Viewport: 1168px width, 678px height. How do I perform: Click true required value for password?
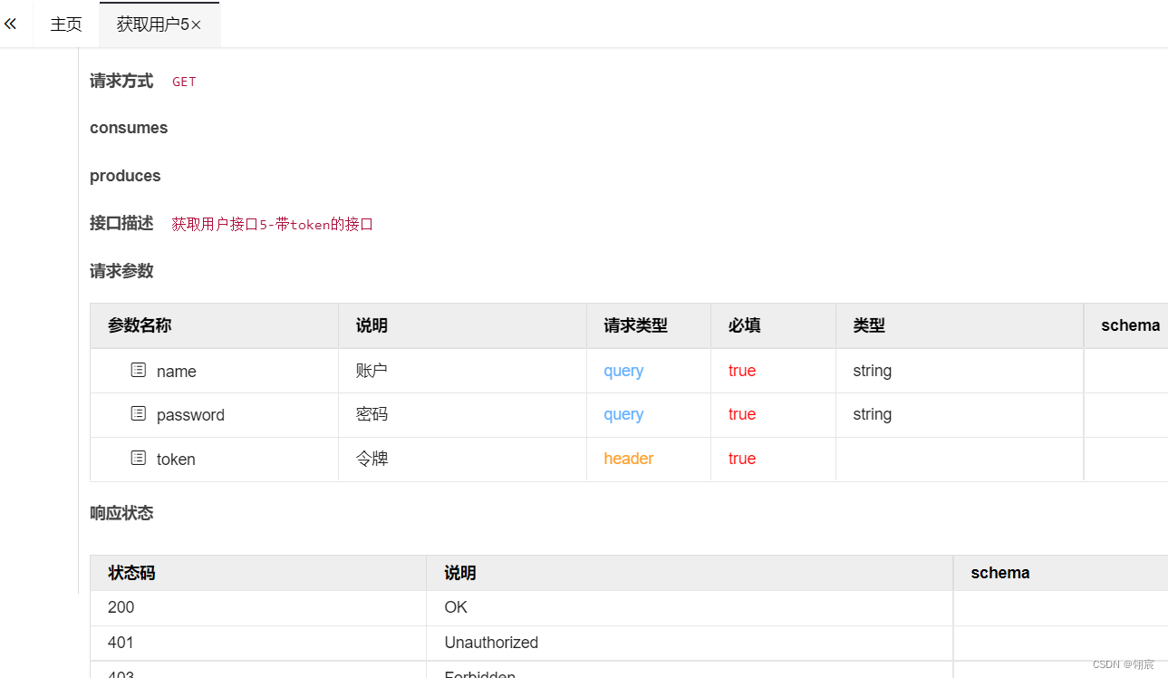(x=741, y=414)
